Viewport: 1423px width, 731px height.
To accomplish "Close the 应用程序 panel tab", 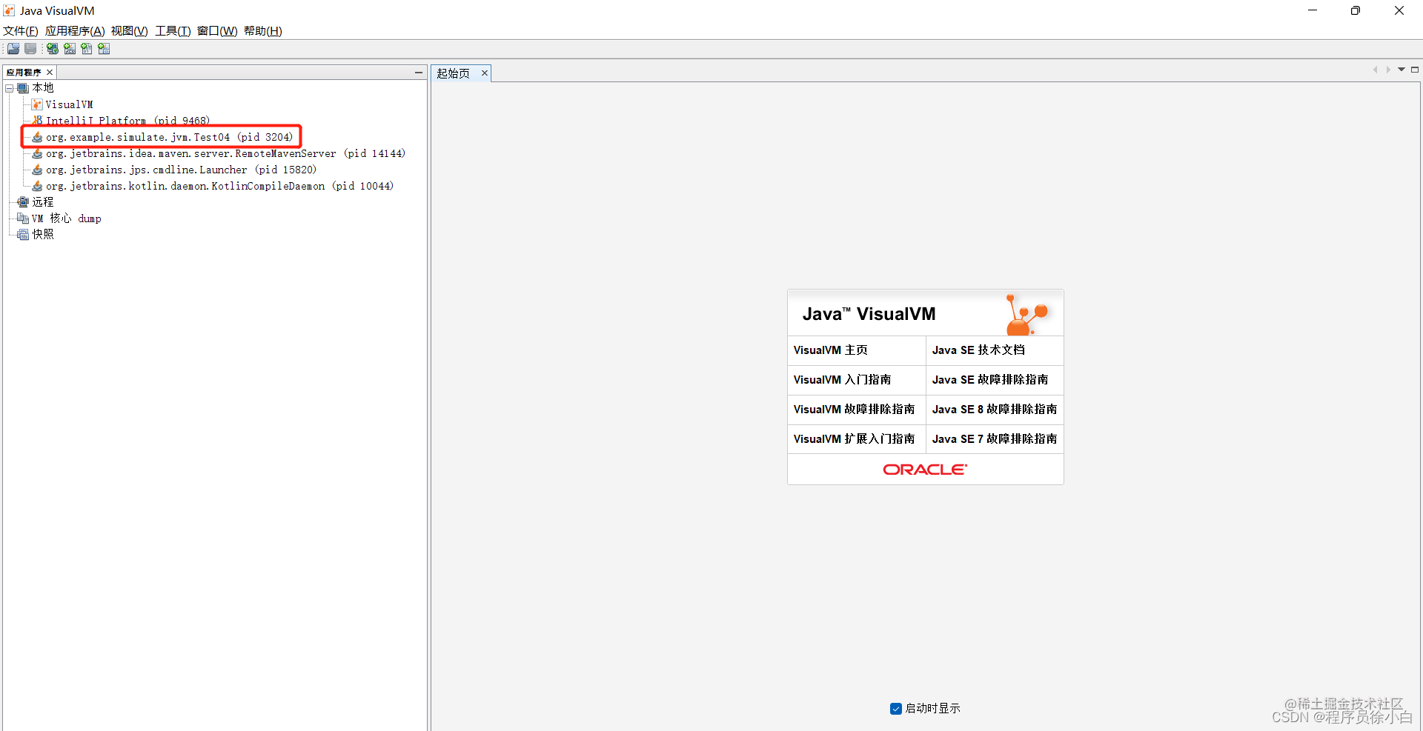I will [50, 73].
